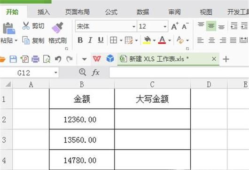Click the magnifier zoom icon beside fx
Viewport: 249px width, 170px height.
[82, 72]
